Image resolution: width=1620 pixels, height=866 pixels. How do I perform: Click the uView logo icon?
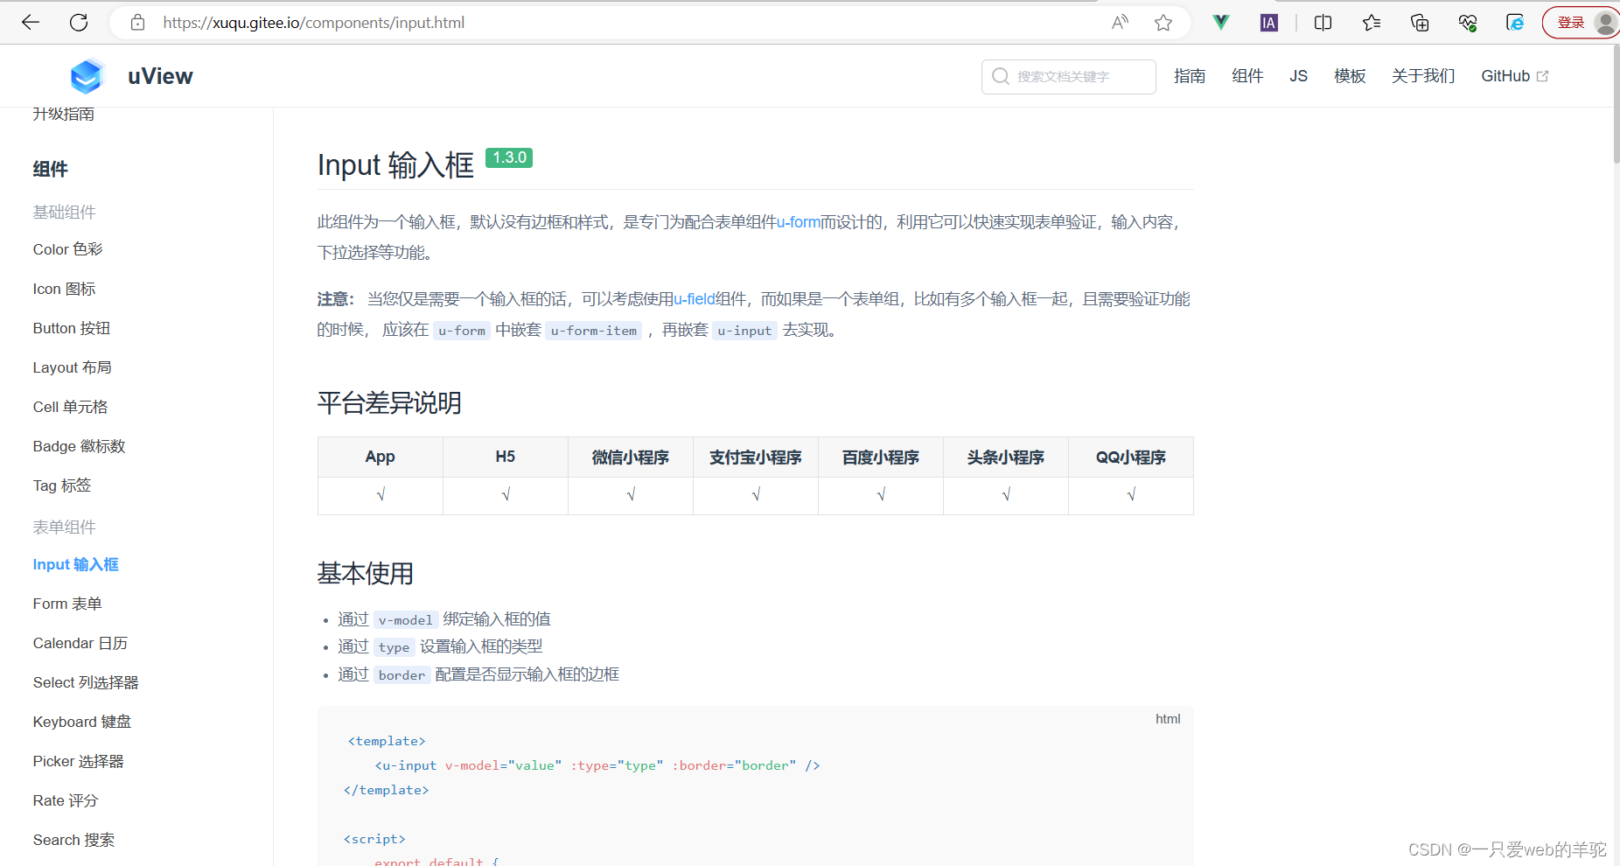(x=87, y=76)
